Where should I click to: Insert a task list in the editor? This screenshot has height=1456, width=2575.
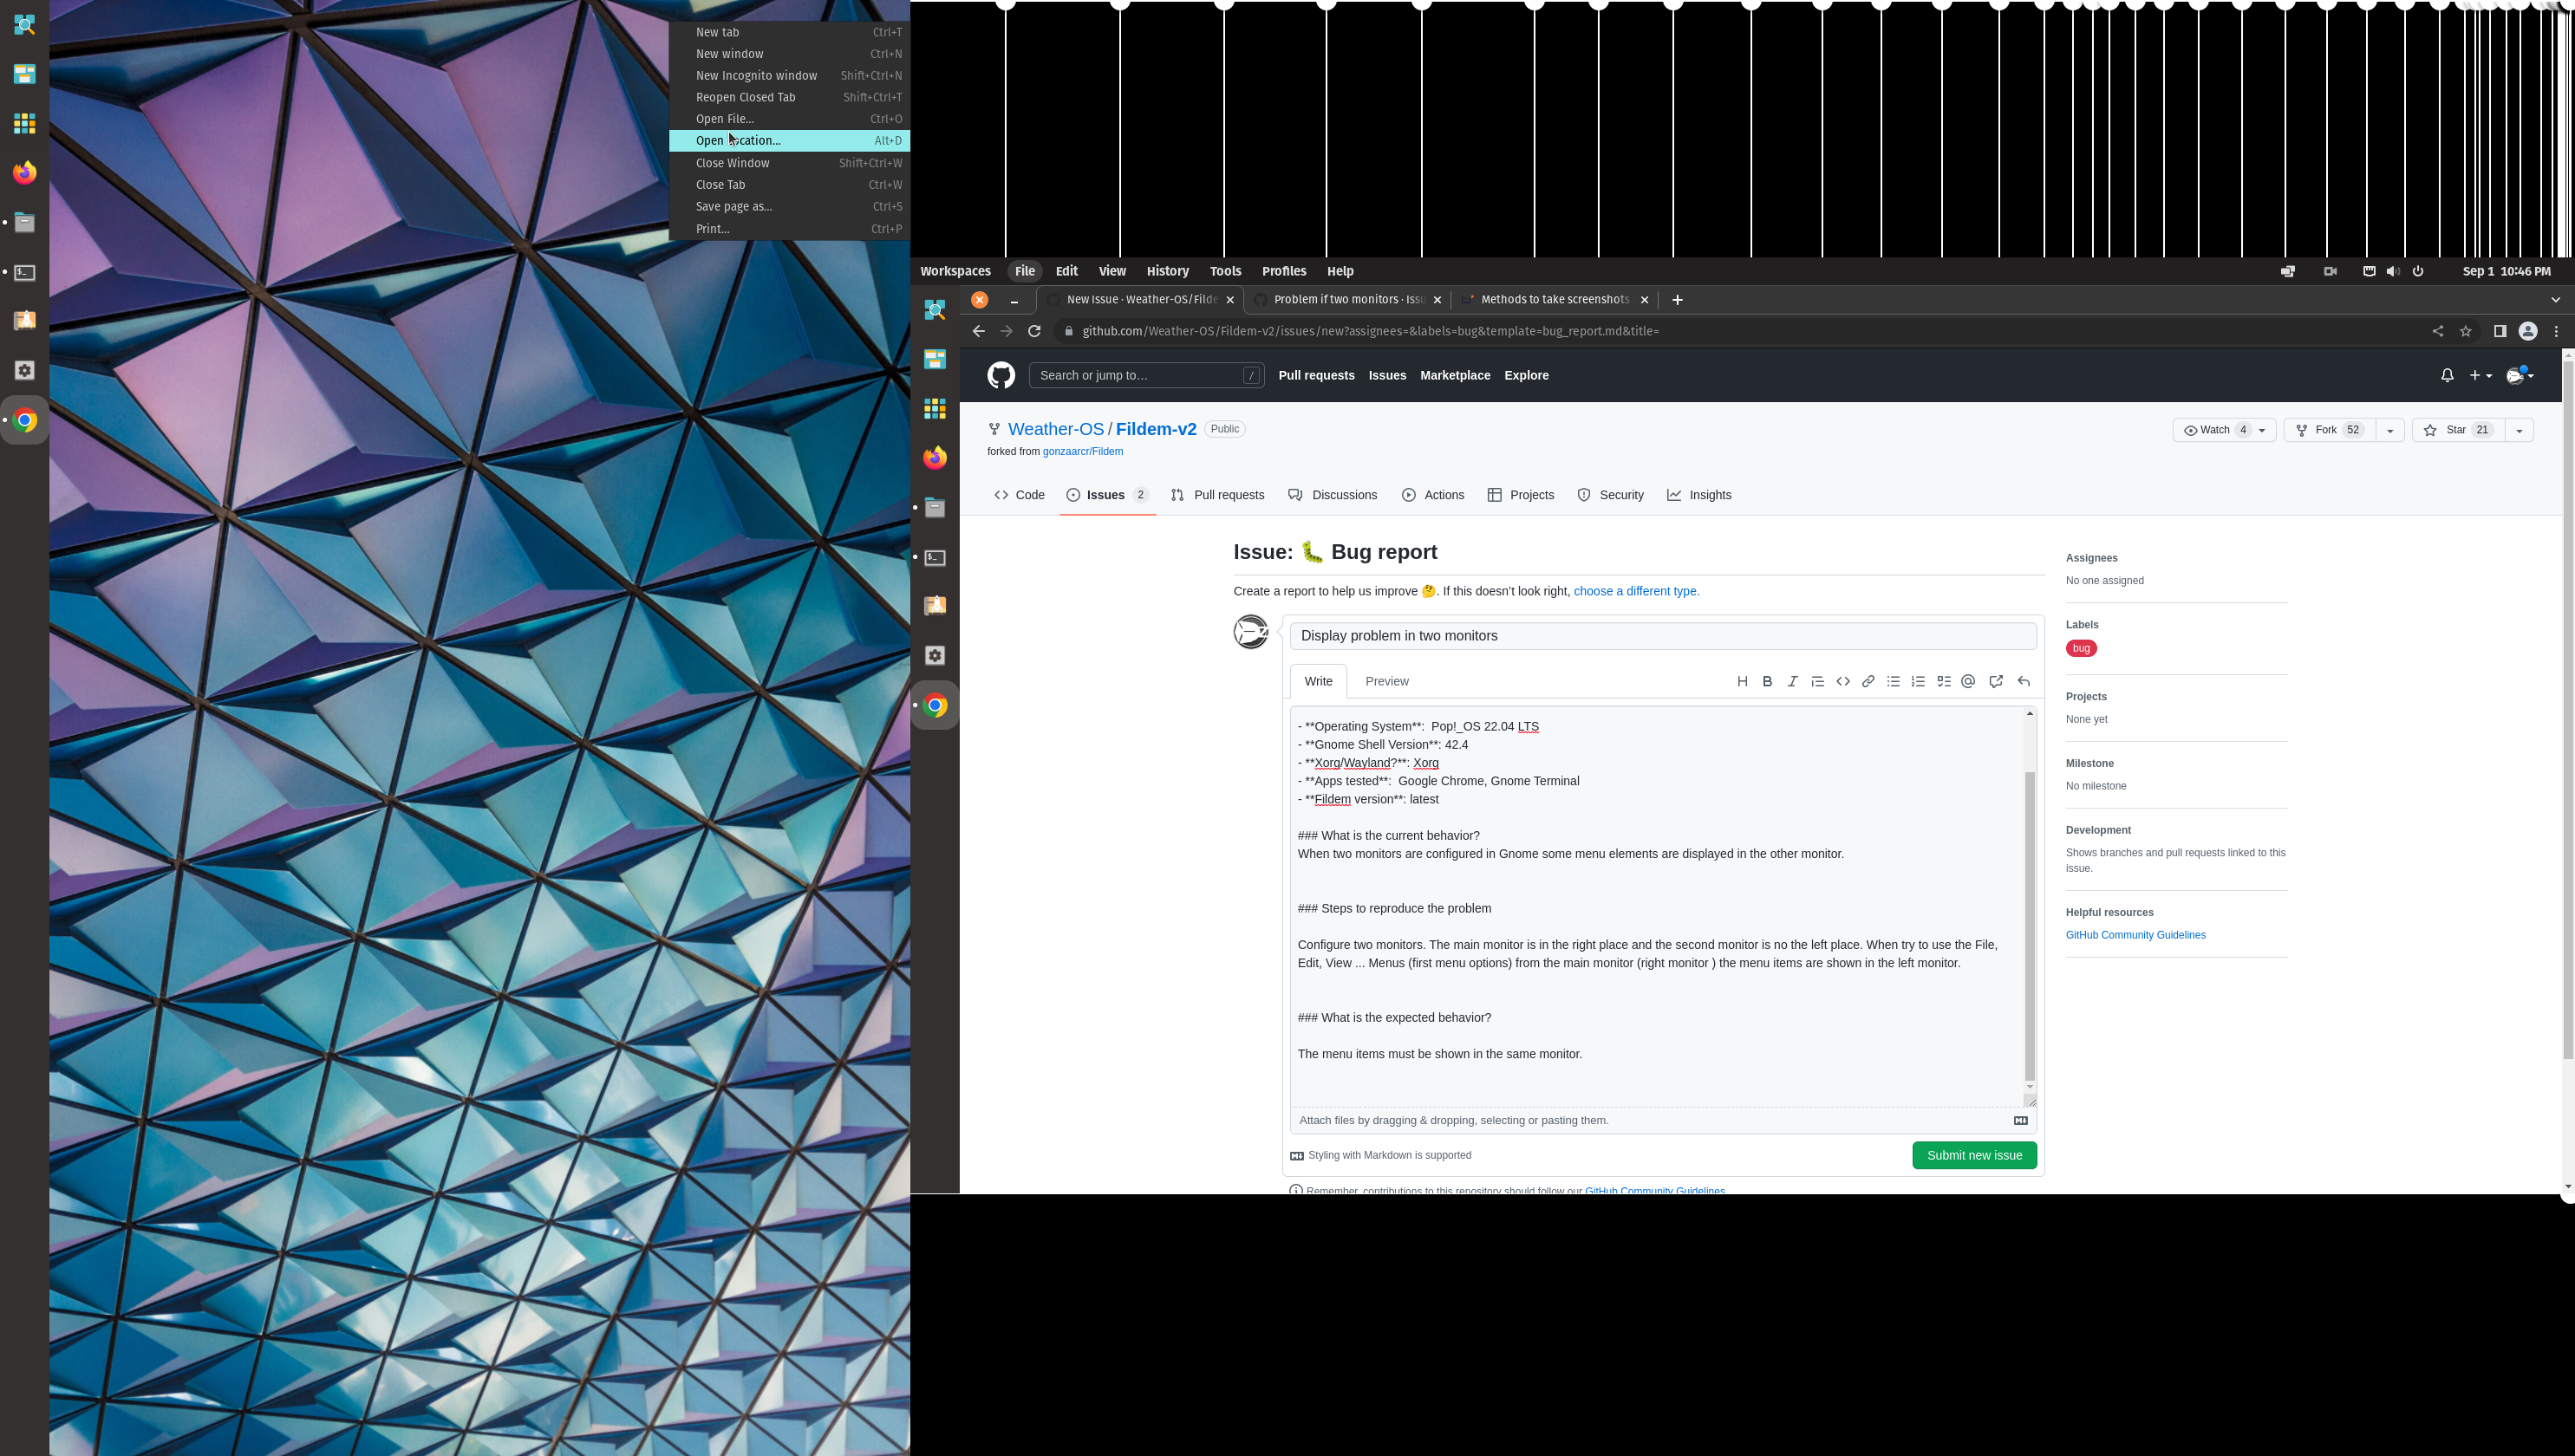[x=1944, y=681]
